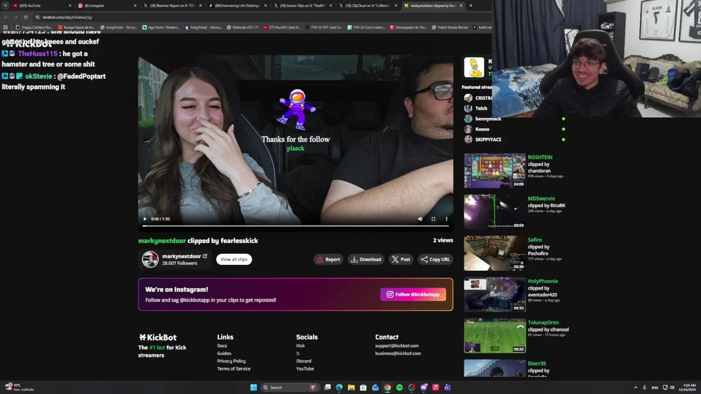Open the Privacy Policy link

coord(231,361)
